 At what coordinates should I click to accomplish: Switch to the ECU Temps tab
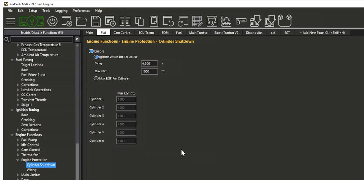(x=147, y=33)
